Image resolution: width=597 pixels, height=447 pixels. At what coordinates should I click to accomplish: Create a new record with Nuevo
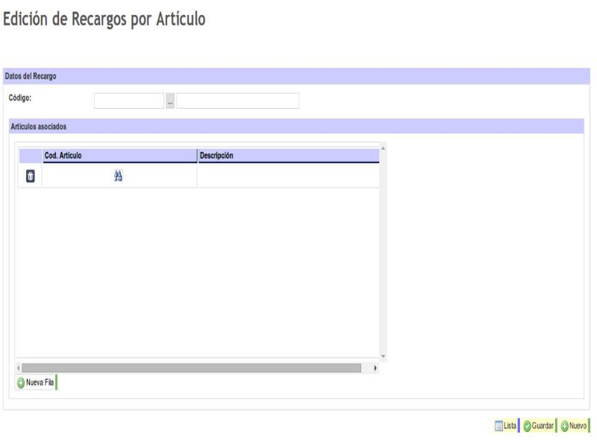(574, 426)
